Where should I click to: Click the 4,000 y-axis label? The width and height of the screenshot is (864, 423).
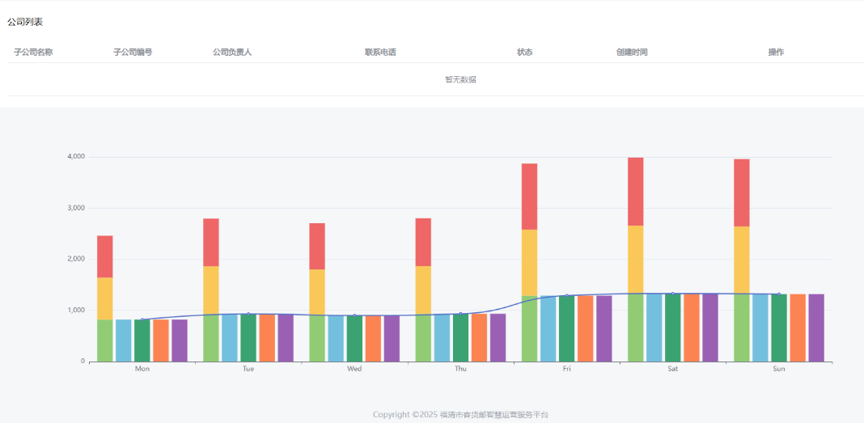pyautogui.click(x=75, y=156)
